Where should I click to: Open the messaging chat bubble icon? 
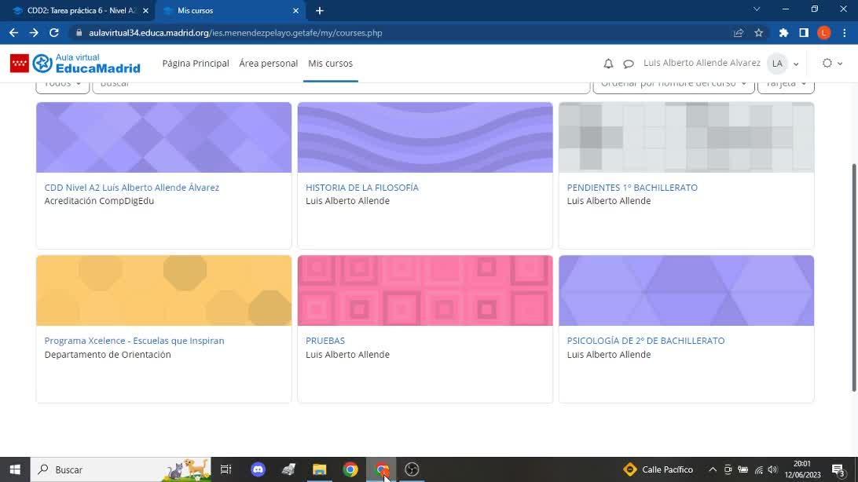[x=629, y=64]
